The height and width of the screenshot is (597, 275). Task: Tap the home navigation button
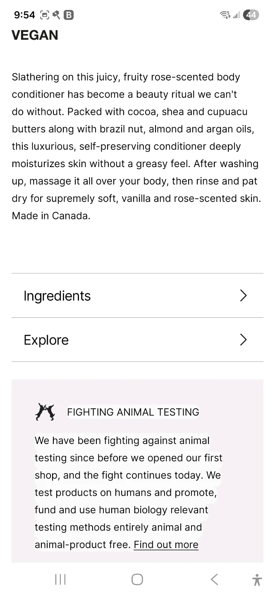[137, 579]
